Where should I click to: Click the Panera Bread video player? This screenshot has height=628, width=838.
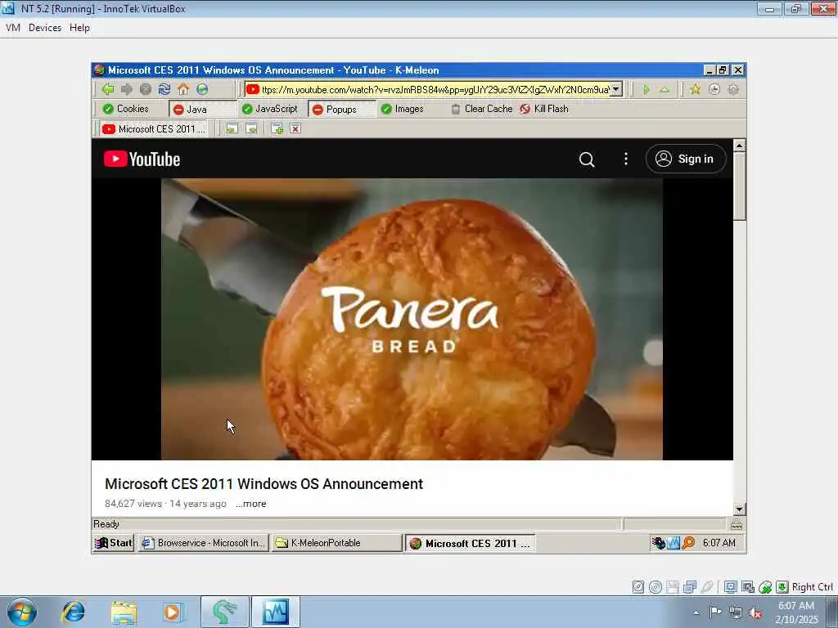coord(412,319)
